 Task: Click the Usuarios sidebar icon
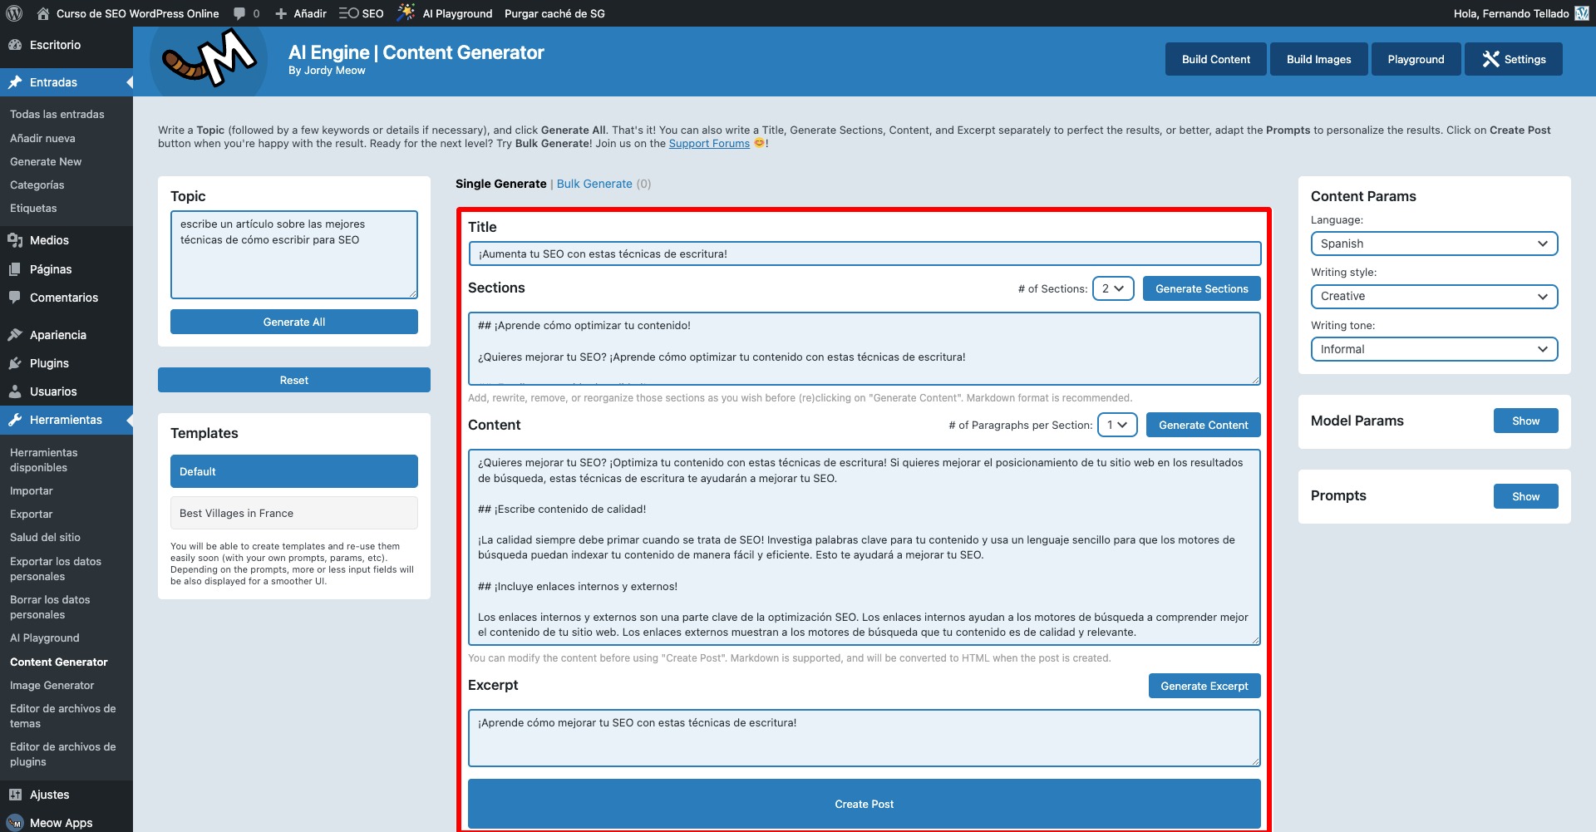[15, 391]
